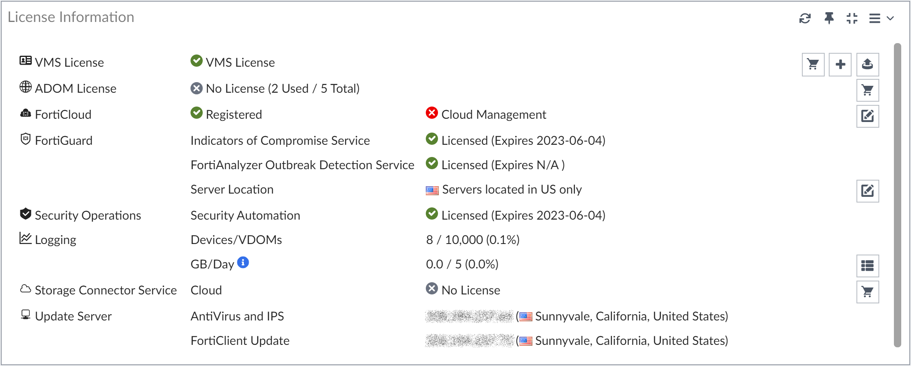Viewport: 911px width, 366px height.
Task: Click the ADOM No License status icon
Action: 197,88
